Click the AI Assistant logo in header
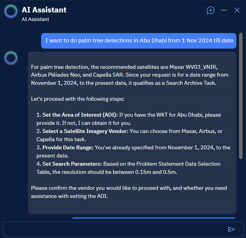Viewport: 246px width, 238px height. click(11, 12)
